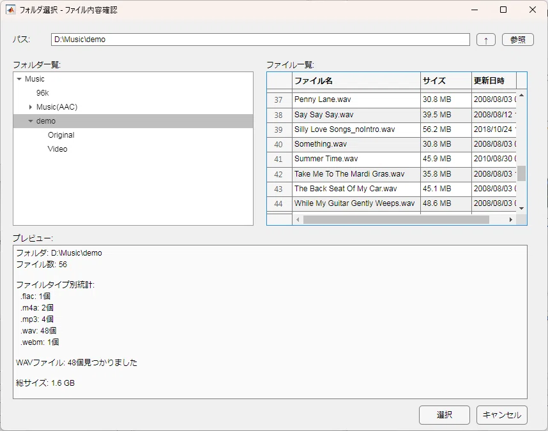Click the horizontal scrollbar thumb
Image resolution: width=548 pixels, height=431 pixels.
point(396,219)
